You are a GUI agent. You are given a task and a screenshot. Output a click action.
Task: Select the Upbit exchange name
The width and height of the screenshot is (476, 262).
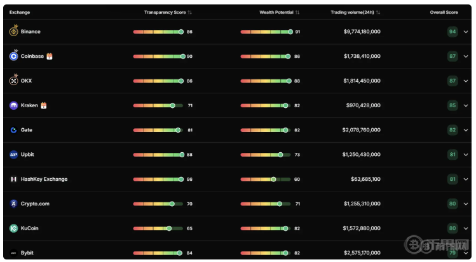(27, 155)
